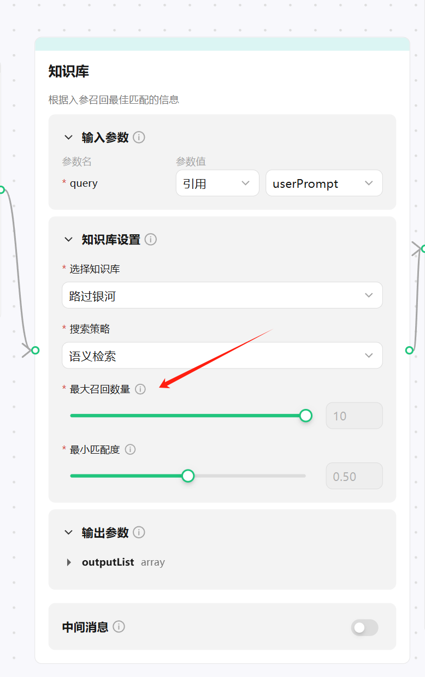Viewport: 425px width, 677px height.
Task: Click info icon beside 输出参数
Action: click(x=139, y=532)
